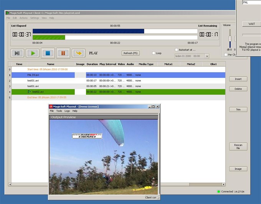
Task: Click the Insert button
Action: [238, 79]
